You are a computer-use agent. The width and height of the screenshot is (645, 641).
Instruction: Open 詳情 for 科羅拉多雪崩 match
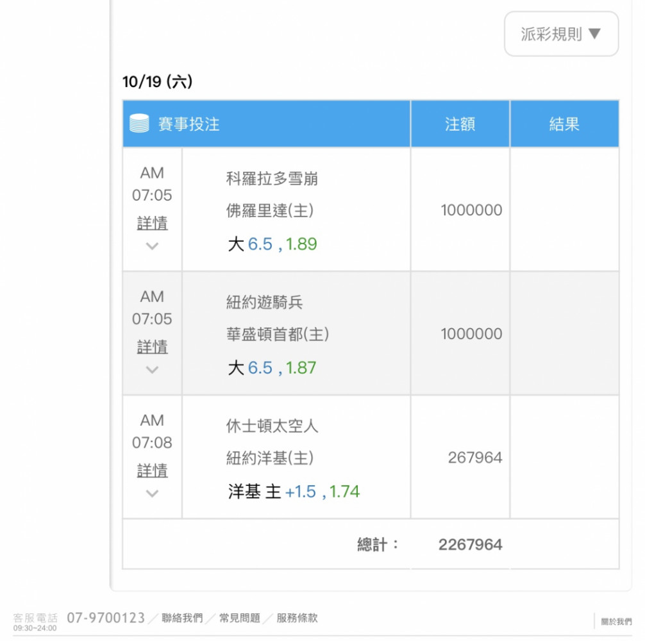(x=152, y=224)
